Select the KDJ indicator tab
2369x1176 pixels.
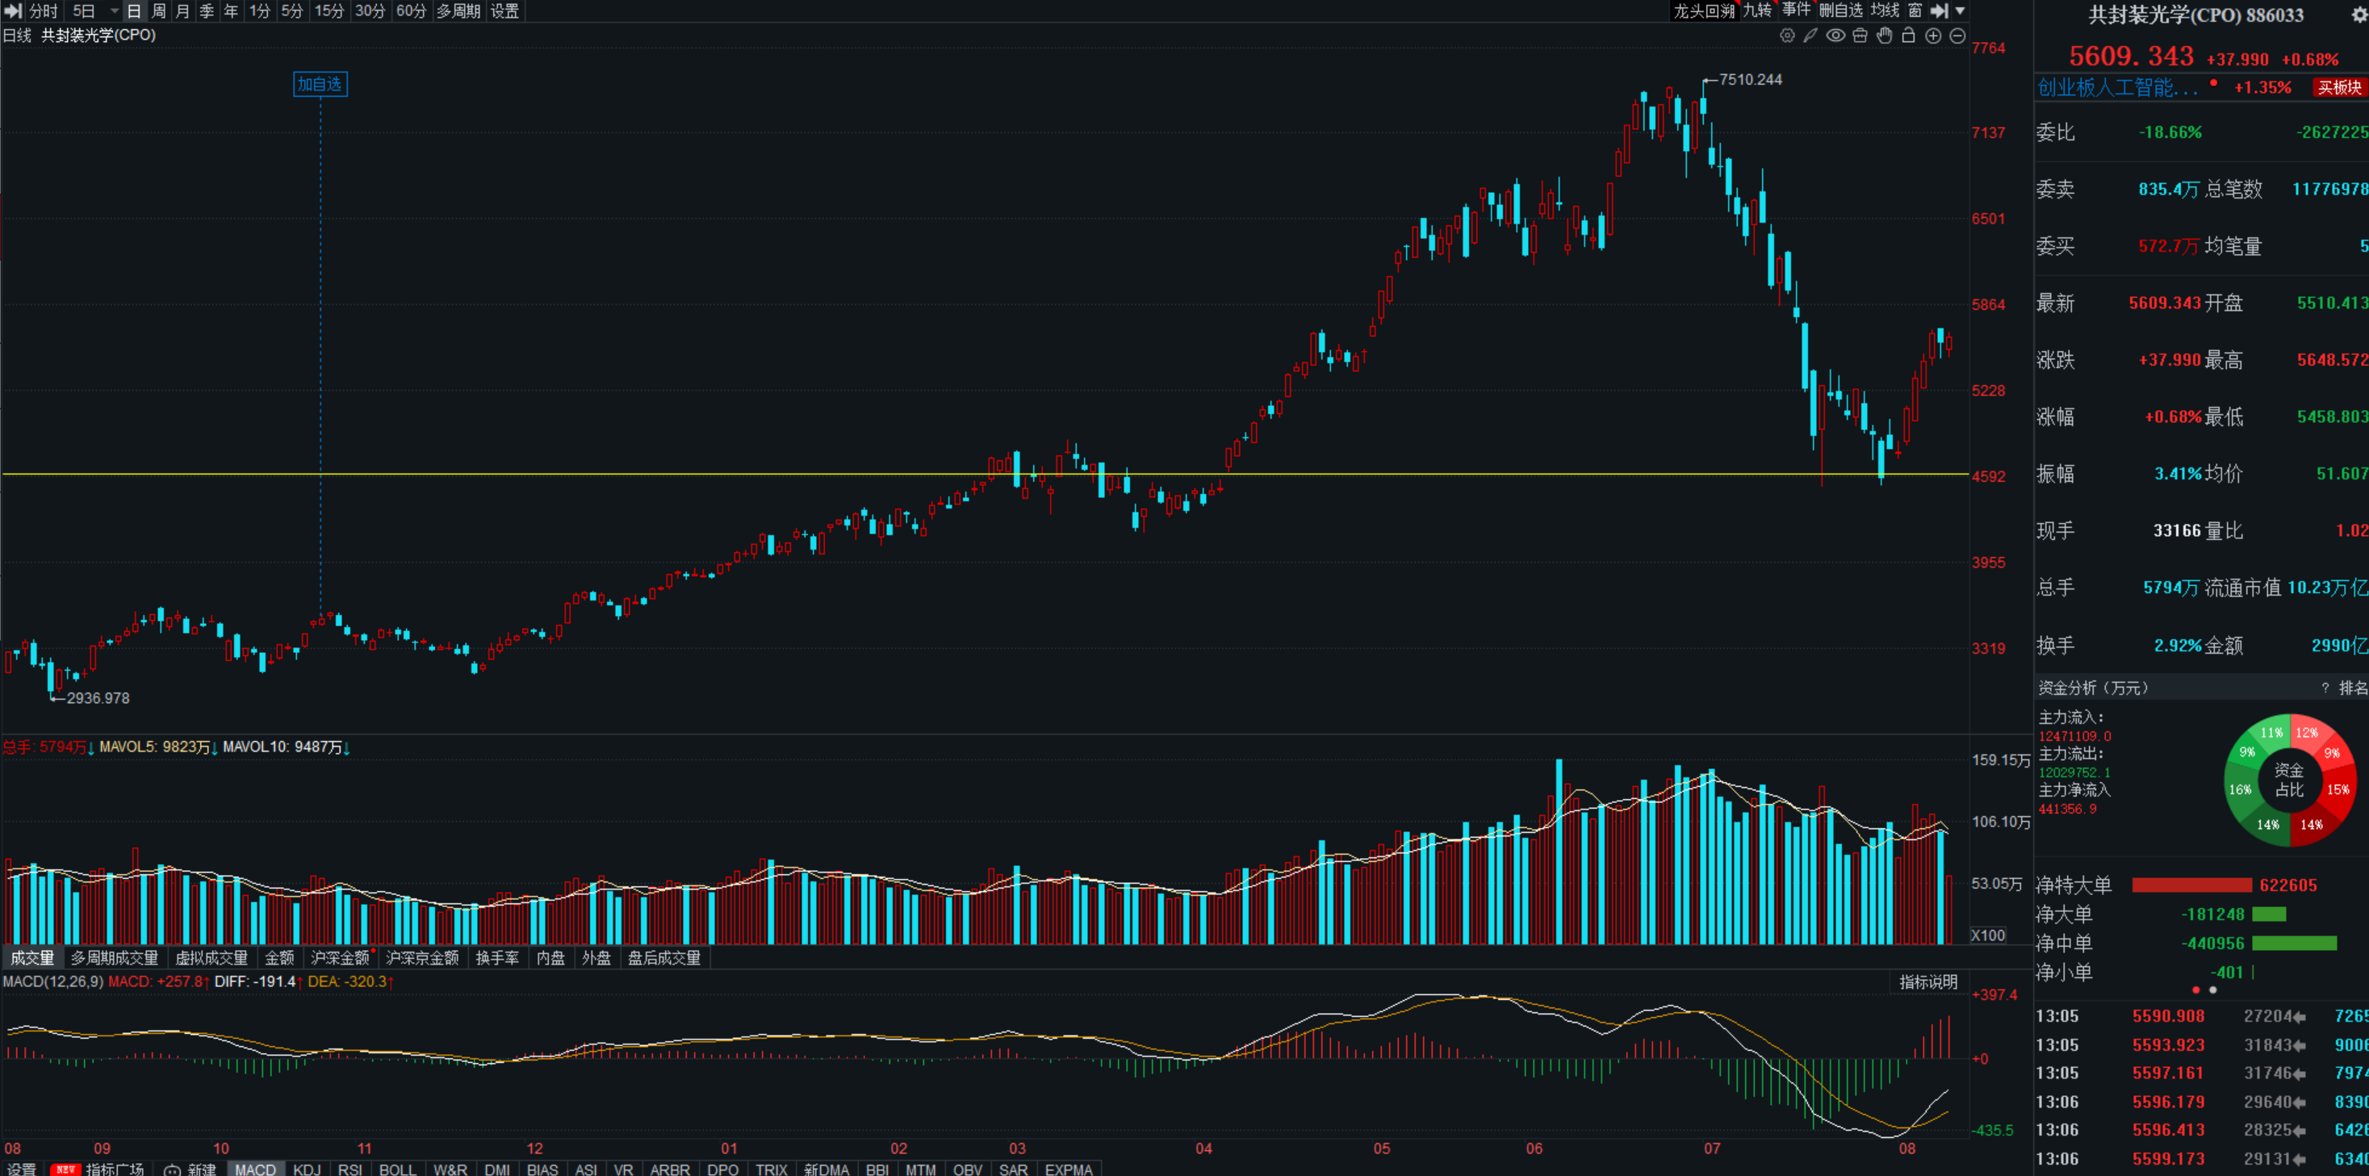[308, 1169]
